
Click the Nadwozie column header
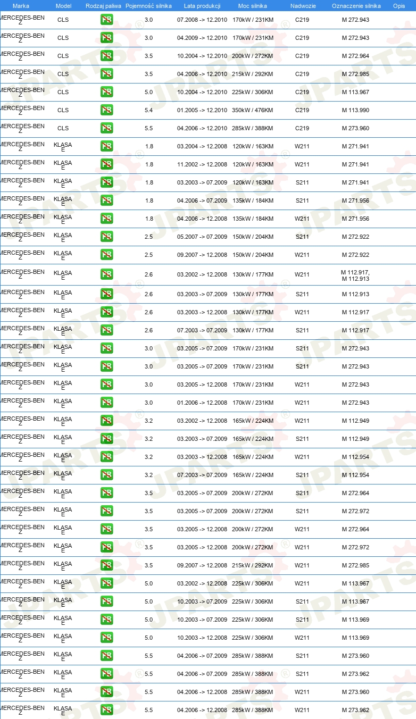(302, 6)
